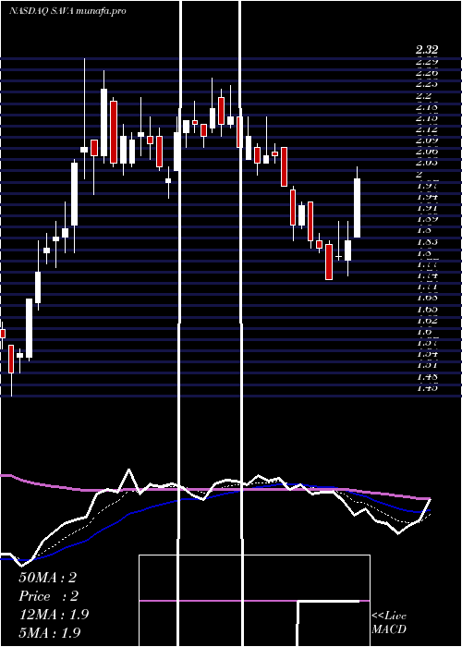Click the 5MA : 1.9 readout
Image resolution: width=462 pixels, height=647 pixels.
(50, 632)
